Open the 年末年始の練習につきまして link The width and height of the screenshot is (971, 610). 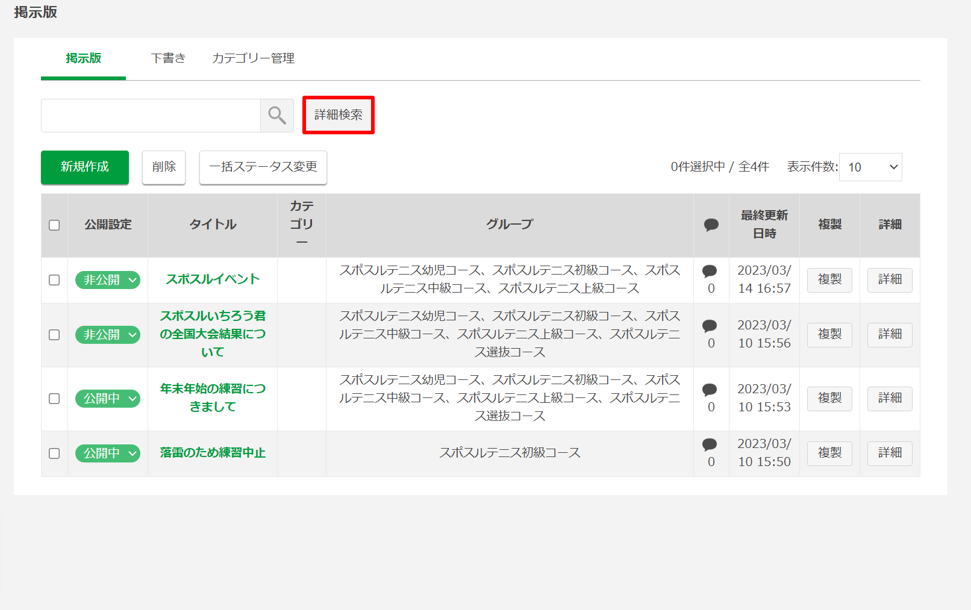[213, 398]
